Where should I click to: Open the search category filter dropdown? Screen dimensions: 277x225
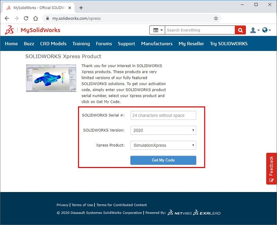point(157,30)
